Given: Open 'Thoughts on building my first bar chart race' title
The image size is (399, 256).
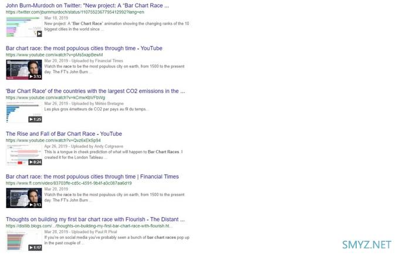Looking at the screenshot, I should tap(95, 220).
